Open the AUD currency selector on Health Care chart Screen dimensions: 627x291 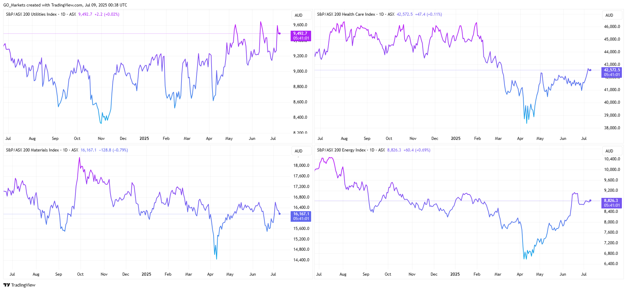pos(609,15)
